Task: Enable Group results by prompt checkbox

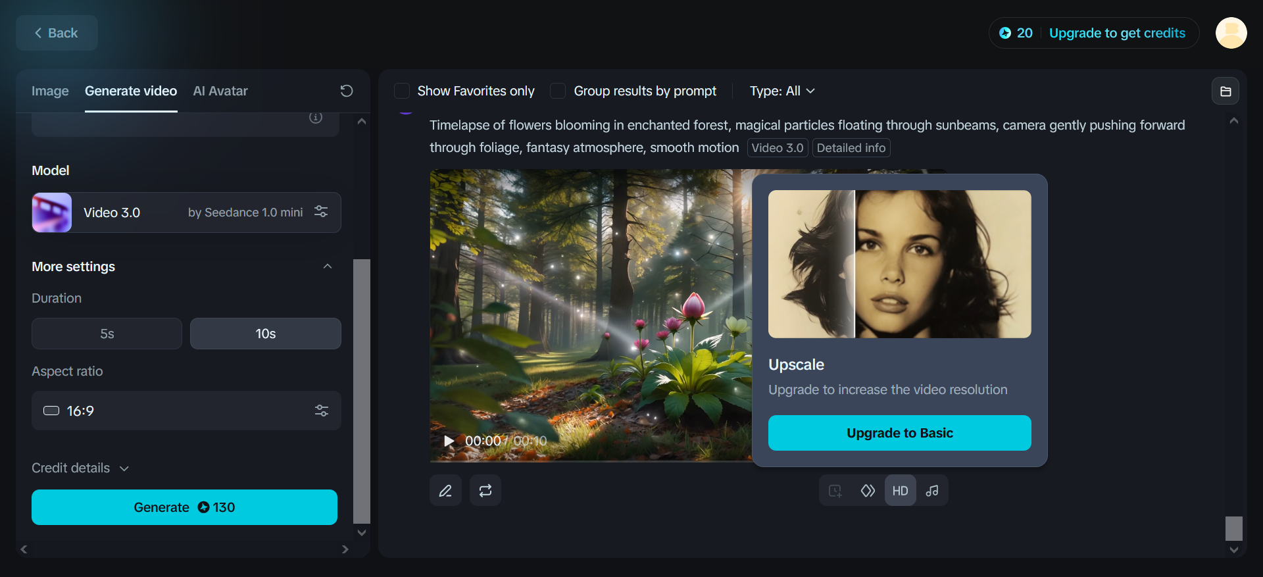Action: (558, 91)
